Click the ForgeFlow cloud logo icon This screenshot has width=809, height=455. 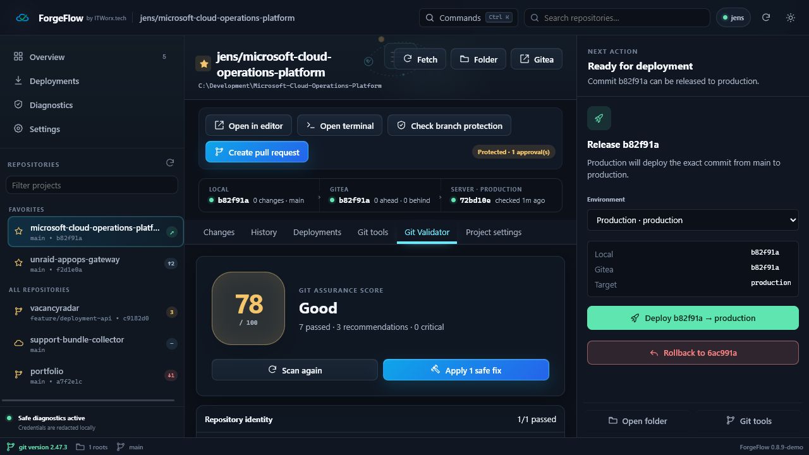(x=22, y=18)
